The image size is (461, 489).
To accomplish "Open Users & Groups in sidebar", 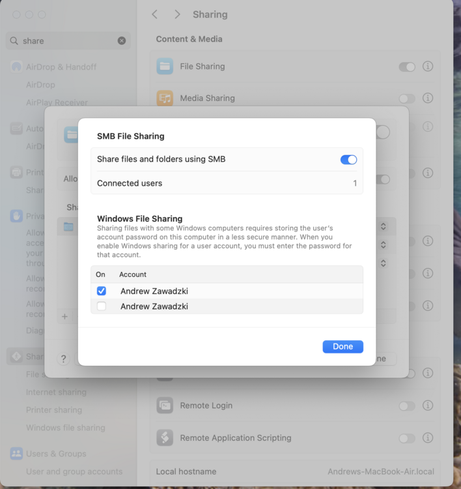I will 56,454.
